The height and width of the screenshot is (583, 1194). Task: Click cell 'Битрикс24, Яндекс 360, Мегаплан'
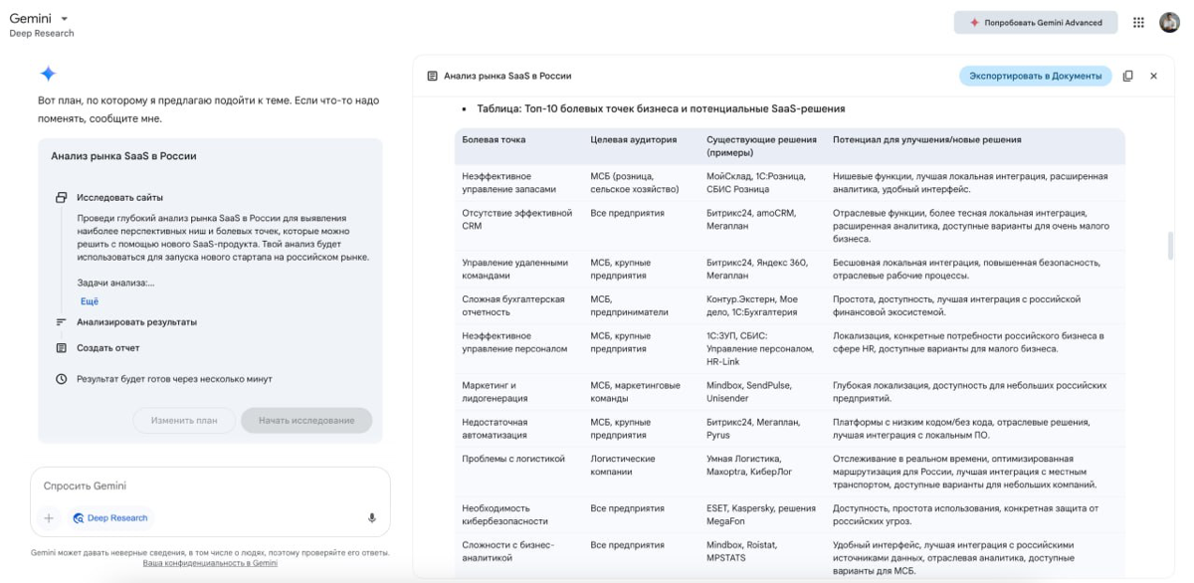click(757, 269)
